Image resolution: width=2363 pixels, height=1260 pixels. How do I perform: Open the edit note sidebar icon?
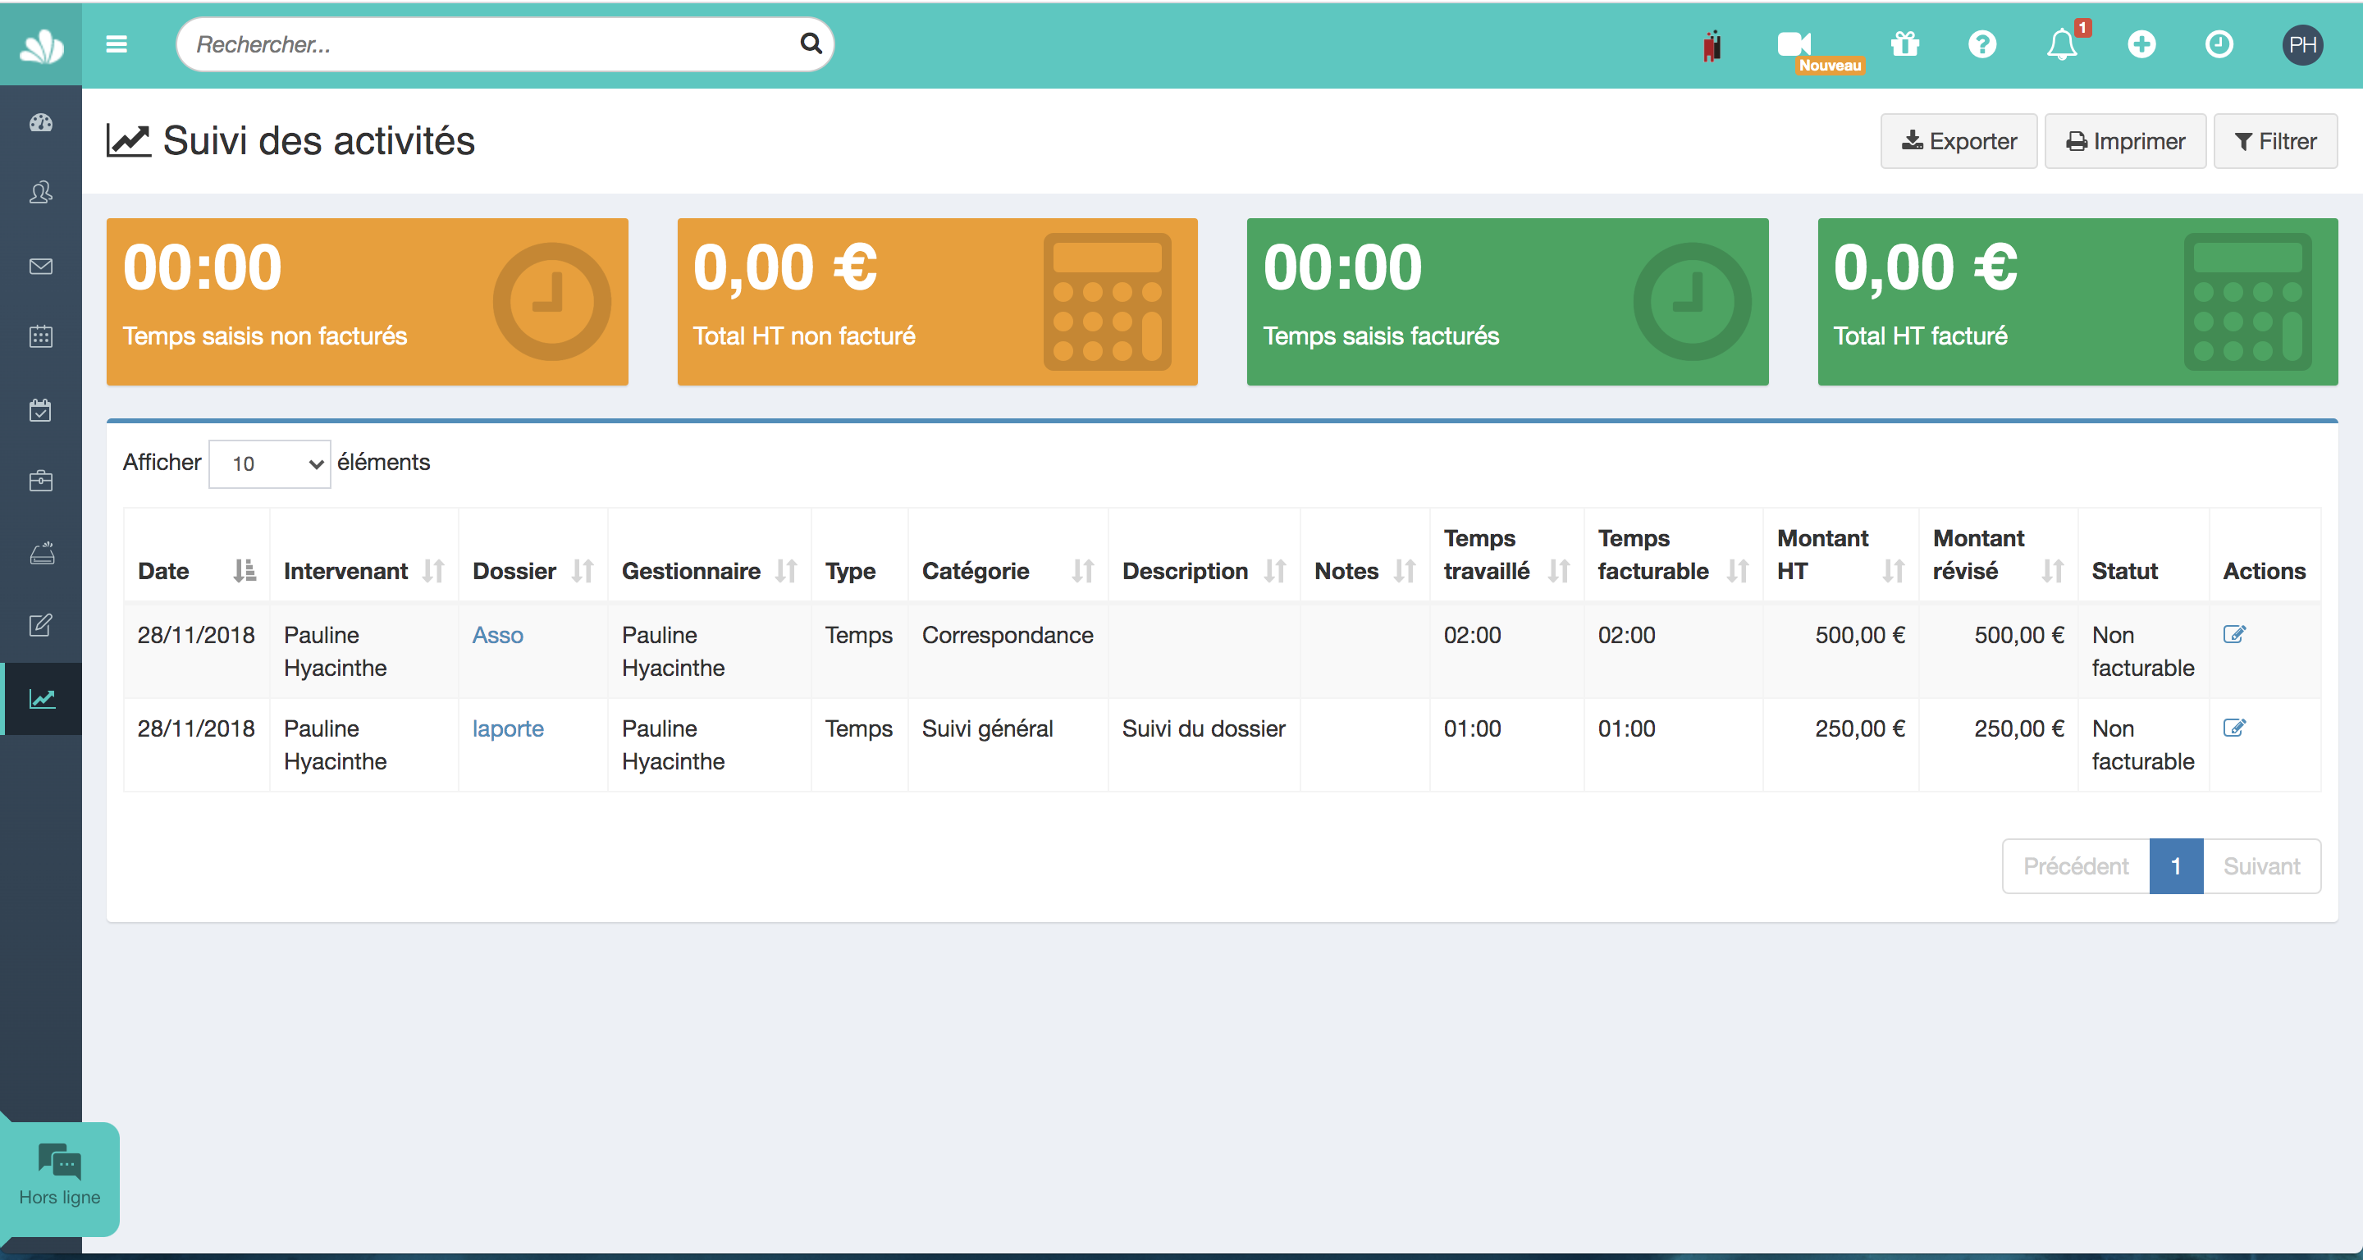pyautogui.click(x=41, y=625)
